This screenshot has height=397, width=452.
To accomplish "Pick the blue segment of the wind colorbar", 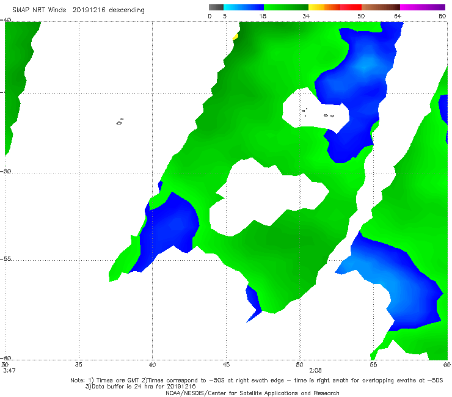I will (244, 7).
